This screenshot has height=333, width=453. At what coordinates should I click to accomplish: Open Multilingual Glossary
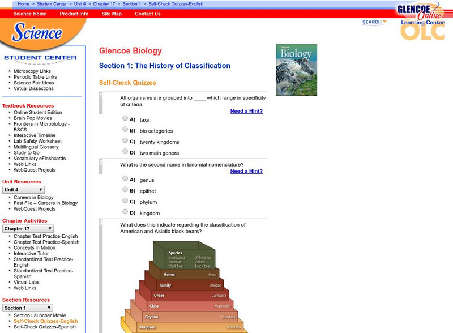pos(36,147)
